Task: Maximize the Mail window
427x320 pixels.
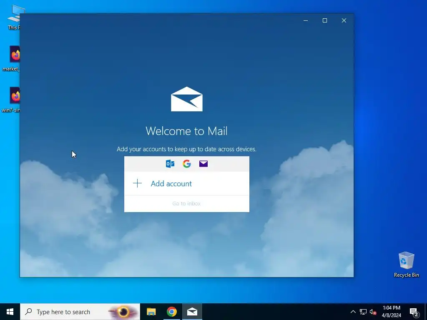Action: pos(324,20)
